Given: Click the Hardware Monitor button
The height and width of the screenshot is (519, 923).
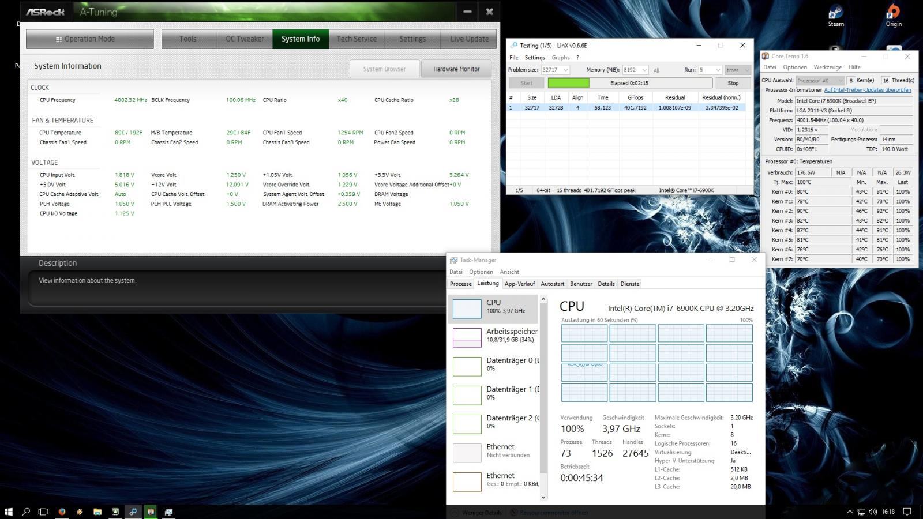Looking at the screenshot, I should click(456, 69).
